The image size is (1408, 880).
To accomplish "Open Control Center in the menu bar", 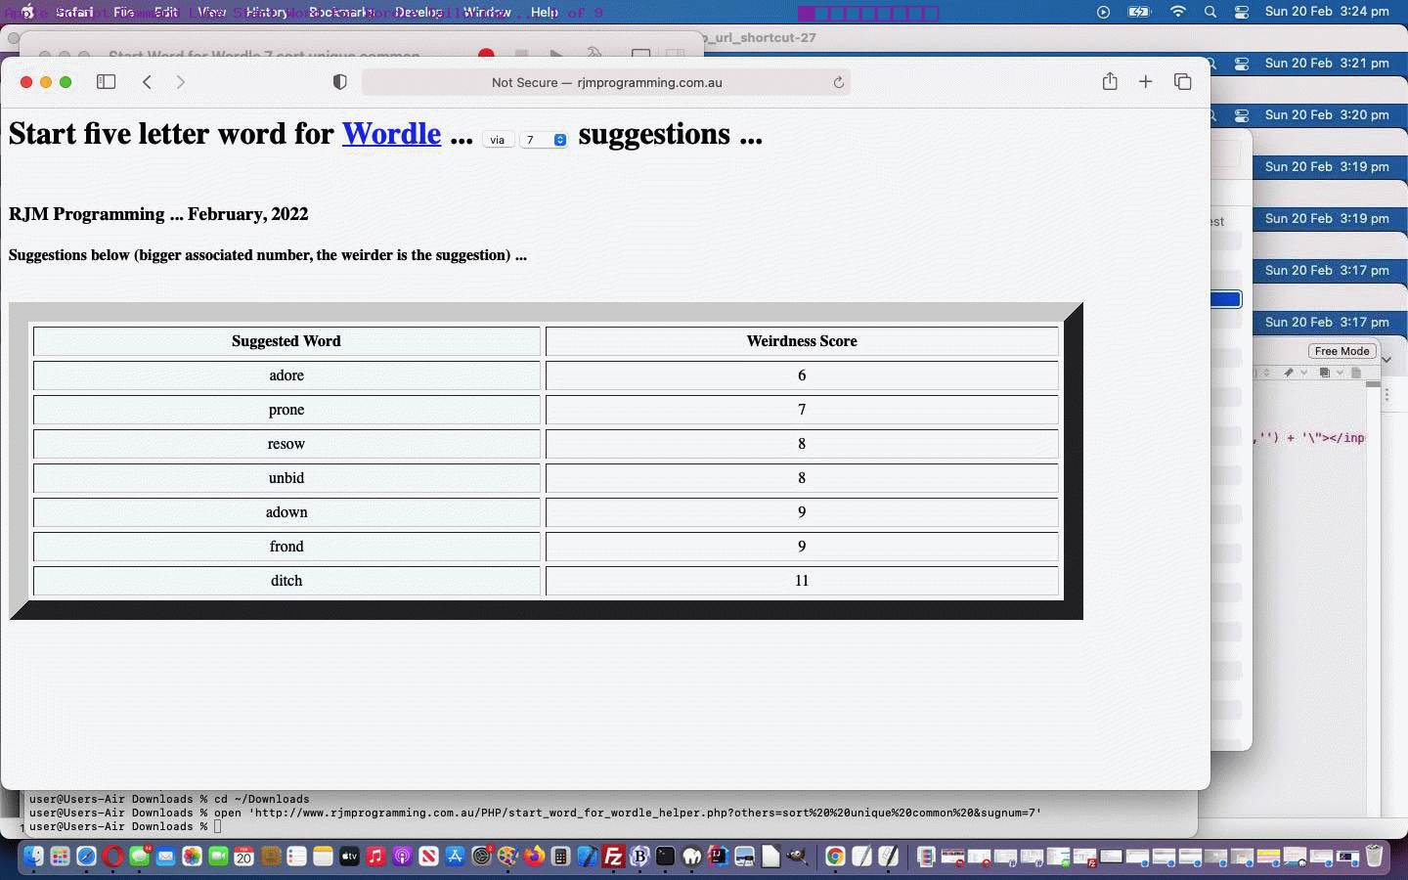I will pos(1242,12).
